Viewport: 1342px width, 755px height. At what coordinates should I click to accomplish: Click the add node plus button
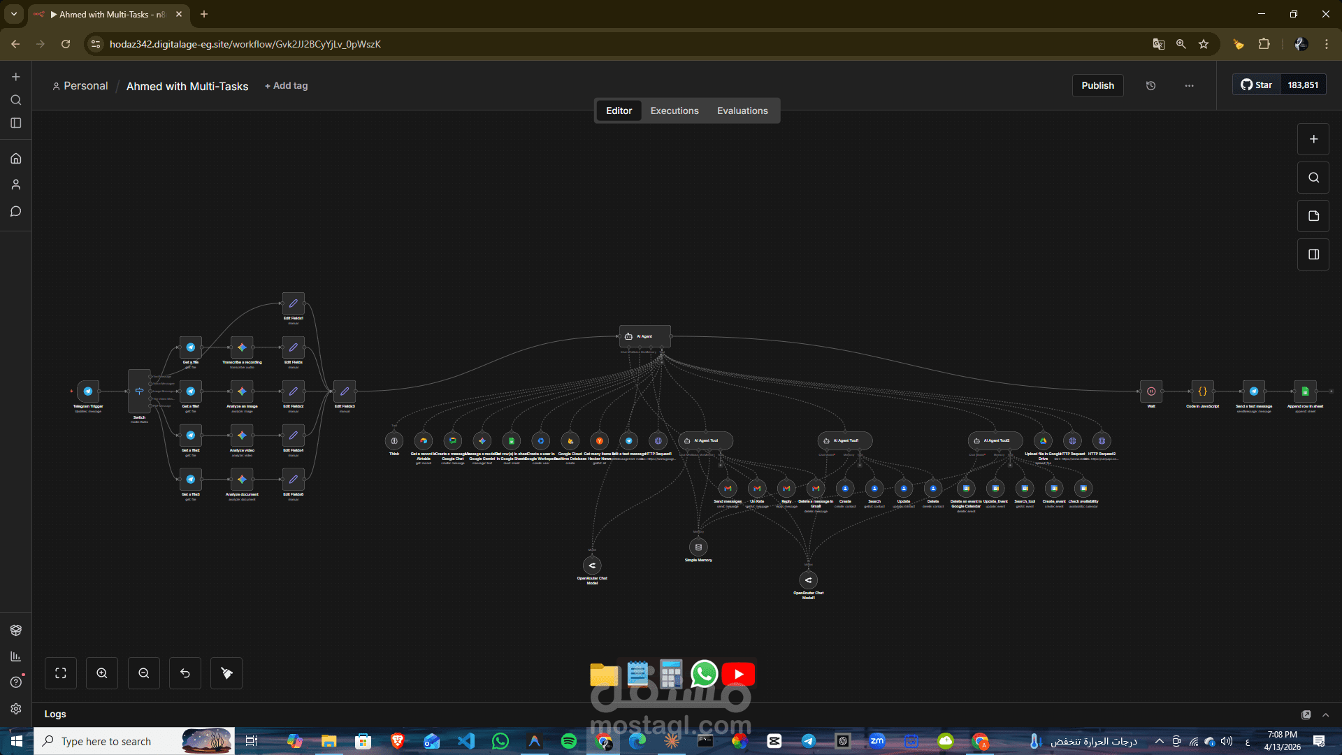point(1313,139)
